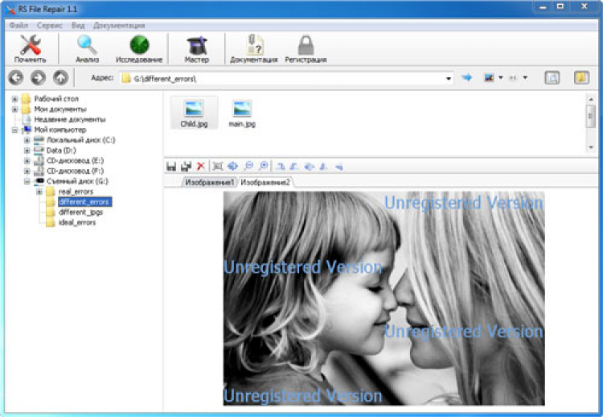The height and width of the screenshot is (417, 603).
Task: Select the Child.jpg file thumbnail
Action: pos(194,113)
